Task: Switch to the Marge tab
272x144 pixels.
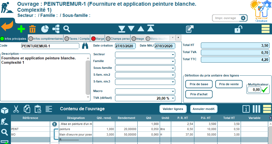Action: tap(98, 39)
